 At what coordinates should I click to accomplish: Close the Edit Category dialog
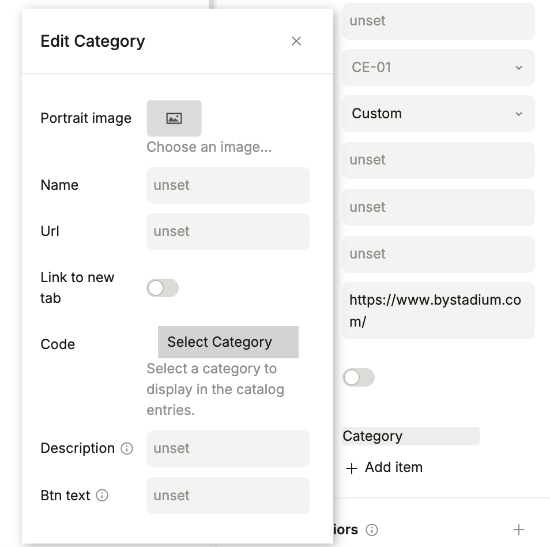coord(296,41)
